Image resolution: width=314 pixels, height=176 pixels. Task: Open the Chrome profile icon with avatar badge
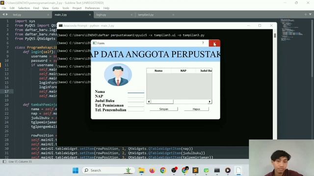point(184,170)
